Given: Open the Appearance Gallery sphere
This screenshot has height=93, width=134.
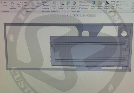Looking at the screenshot, I should click(74, 3).
